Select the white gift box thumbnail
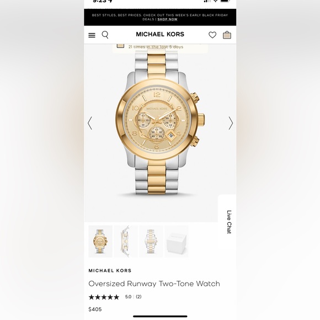This screenshot has width=320, height=320. pos(177,241)
